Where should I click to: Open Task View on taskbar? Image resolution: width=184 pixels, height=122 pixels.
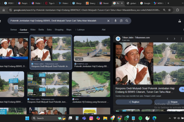point(70,118)
